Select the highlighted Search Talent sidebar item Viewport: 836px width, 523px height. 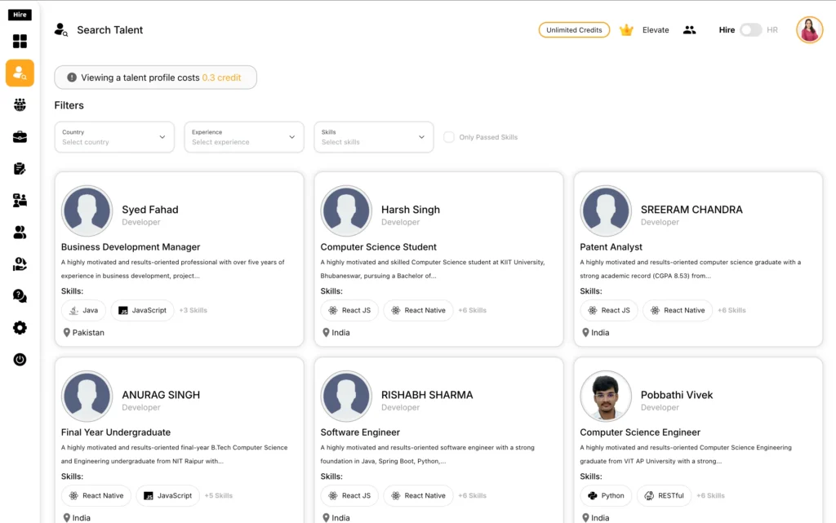20,73
